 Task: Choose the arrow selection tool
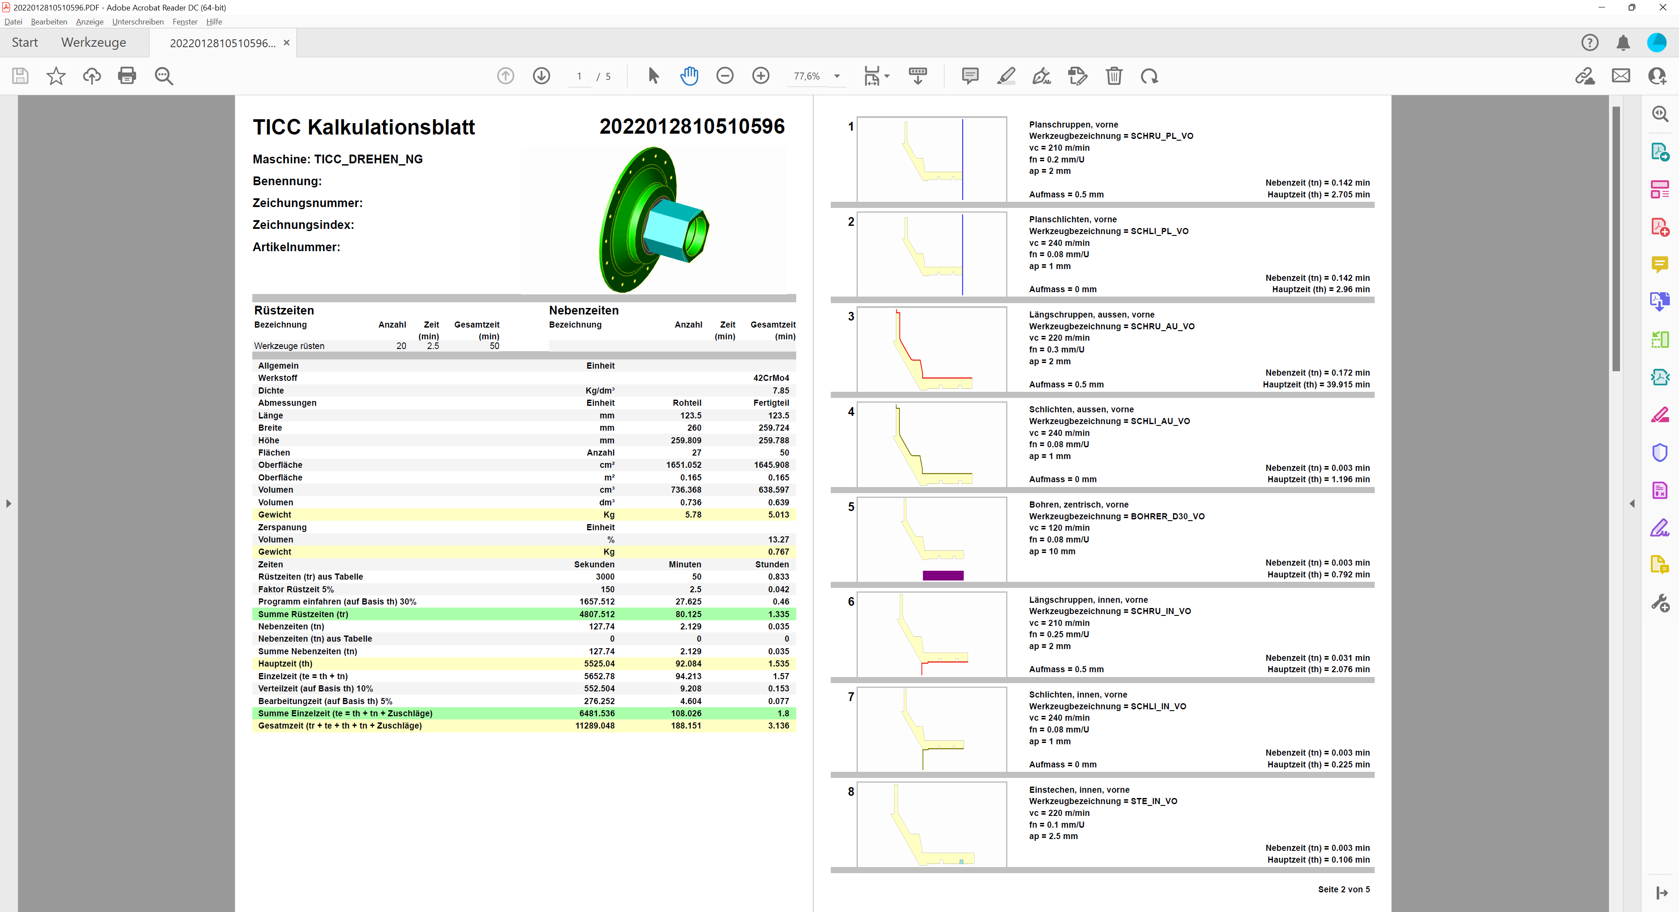[x=653, y=76]
